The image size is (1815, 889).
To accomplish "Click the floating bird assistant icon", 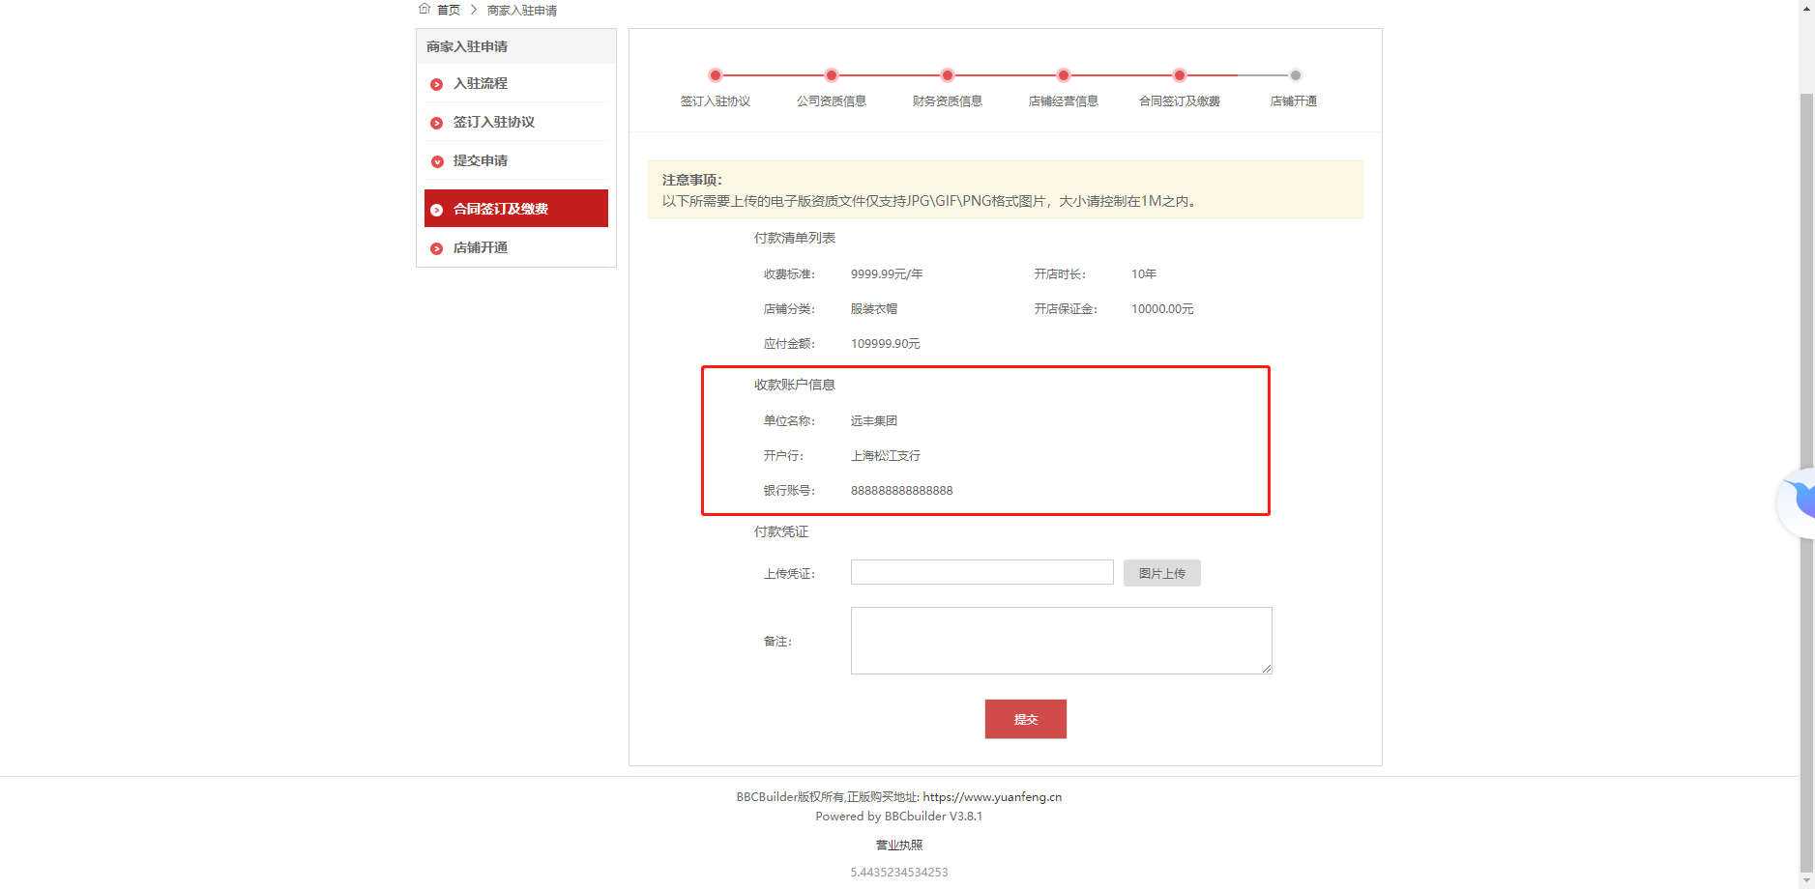I will coord(1799,502).
